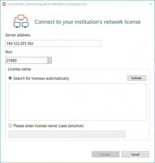Select Please enter license name radio
155x163 pixels.
pos(10,126)
